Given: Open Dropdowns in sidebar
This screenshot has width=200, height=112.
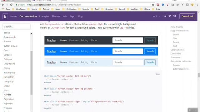Looking at the screenshot, I should click(x=9, y=63).
